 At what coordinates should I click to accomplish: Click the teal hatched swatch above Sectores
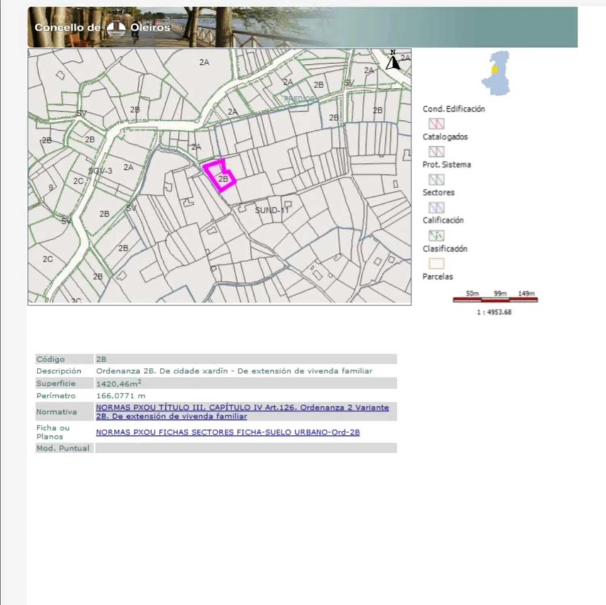click(x=436, y=179)
